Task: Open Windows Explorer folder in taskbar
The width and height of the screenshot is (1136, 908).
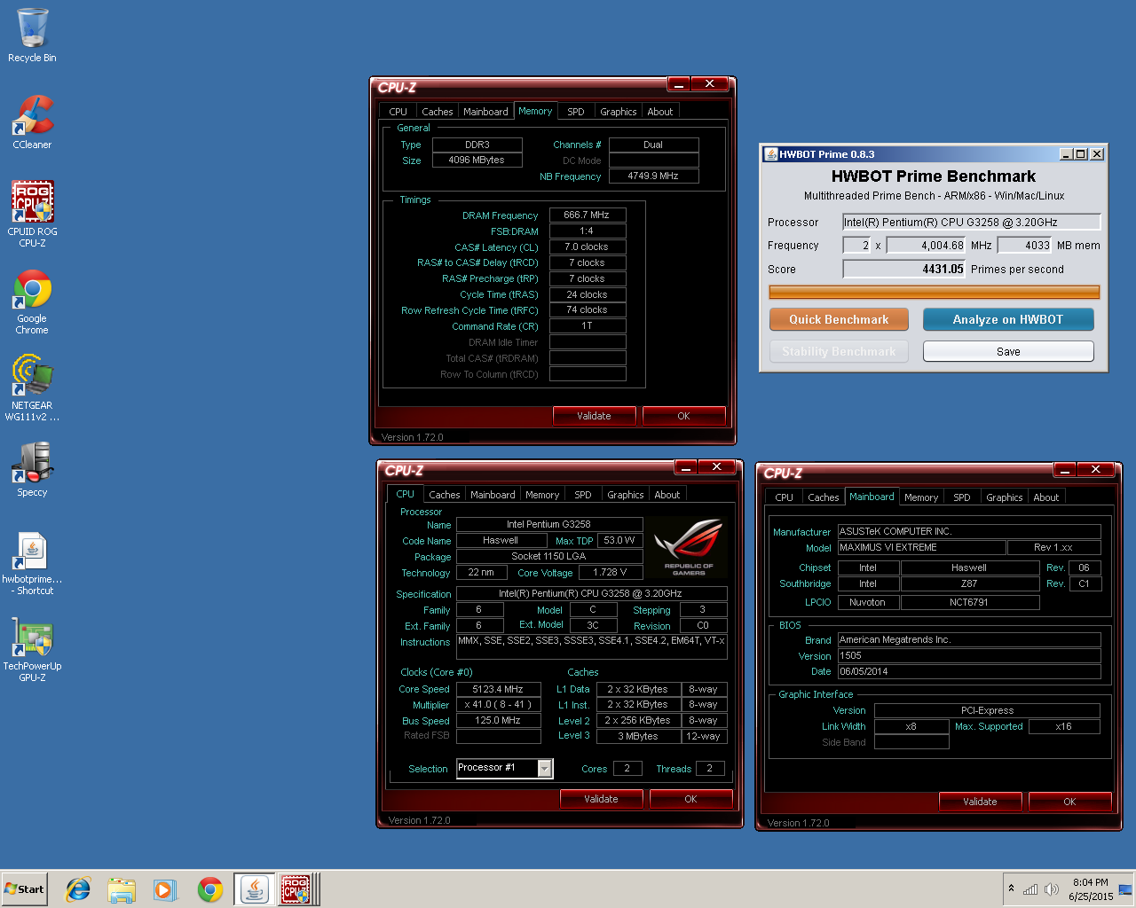Action: tap(122, 889)
